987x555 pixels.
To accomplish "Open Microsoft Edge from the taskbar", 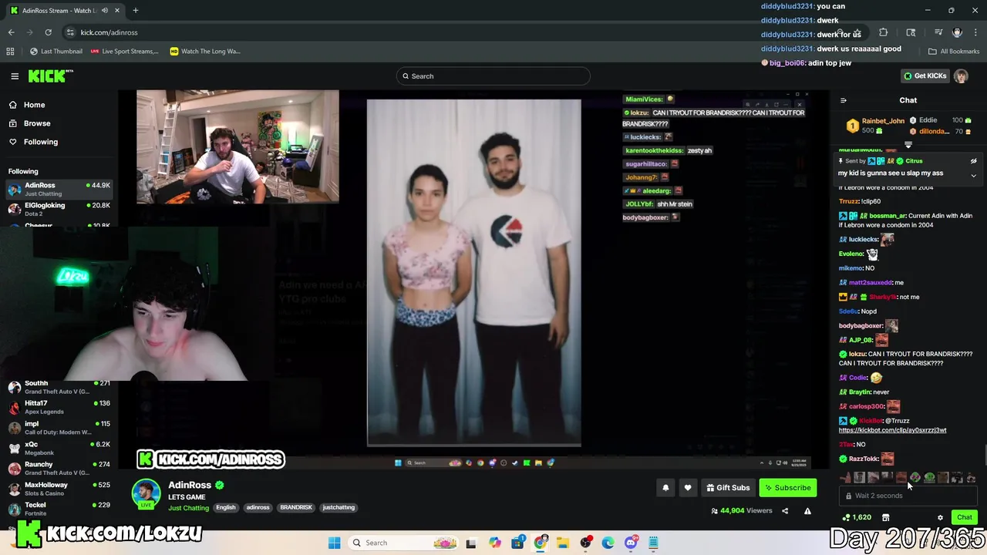I will click(608, 543).
